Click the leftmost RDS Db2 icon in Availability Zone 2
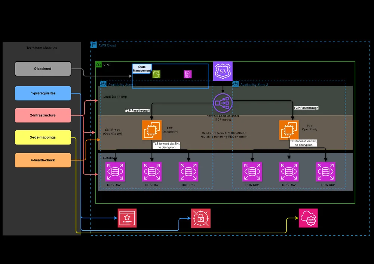The height and width of the screenshot is (264, 374). coord(252,172)
